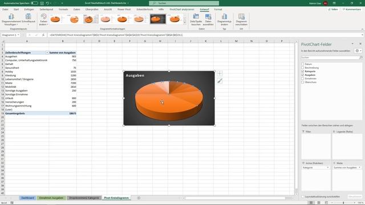Viewport: 365px width, 205px height.
Task: Click the Kommentare button
Action: coord(352,9)
